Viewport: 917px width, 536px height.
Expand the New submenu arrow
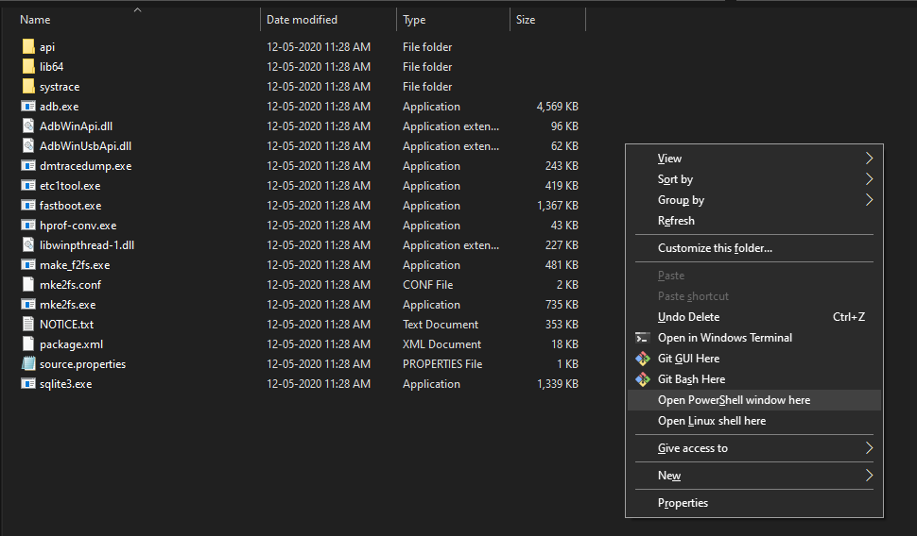[x=869, y=476]
